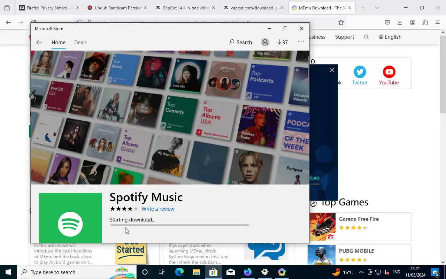Open Microsoft Store taskbar icon

click(213, 272)
